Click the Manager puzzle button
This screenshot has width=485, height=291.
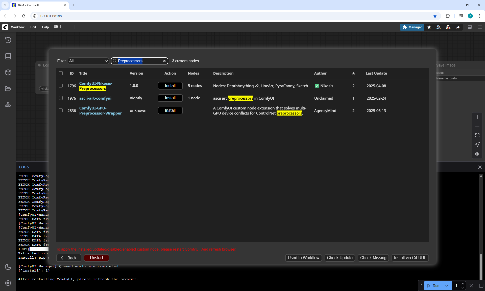(412, 27)
